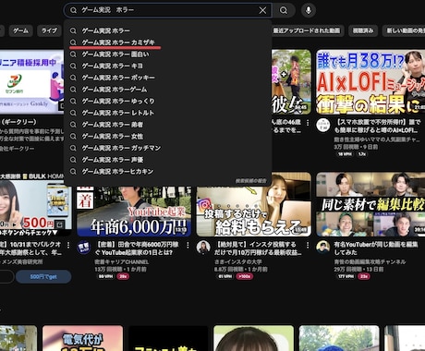This screenshot has width=425, height=351.
Task: Click the 検索候補の報告 link
Action: [251, 181]
